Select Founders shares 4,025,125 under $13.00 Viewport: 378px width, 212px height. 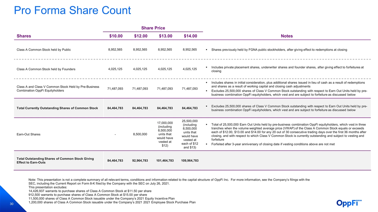pyautogui.click(x=165, y=69)
